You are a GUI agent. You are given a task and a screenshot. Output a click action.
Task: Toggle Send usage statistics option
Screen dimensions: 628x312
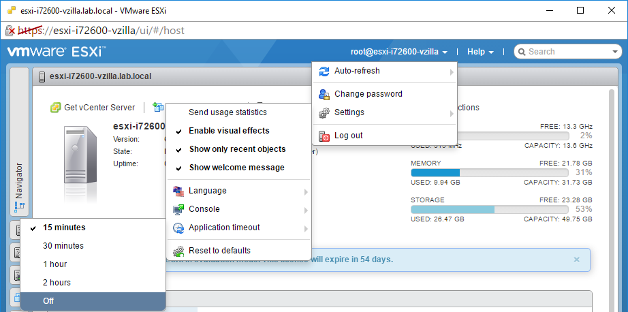point(238,112)
